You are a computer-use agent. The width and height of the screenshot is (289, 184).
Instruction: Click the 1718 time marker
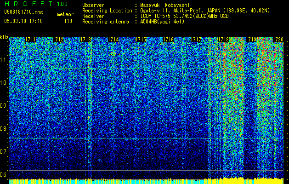tap(223, 40)
